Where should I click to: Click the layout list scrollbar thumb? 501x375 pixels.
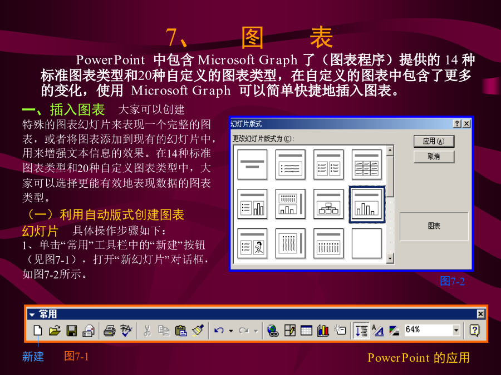[x=390, y=177]
